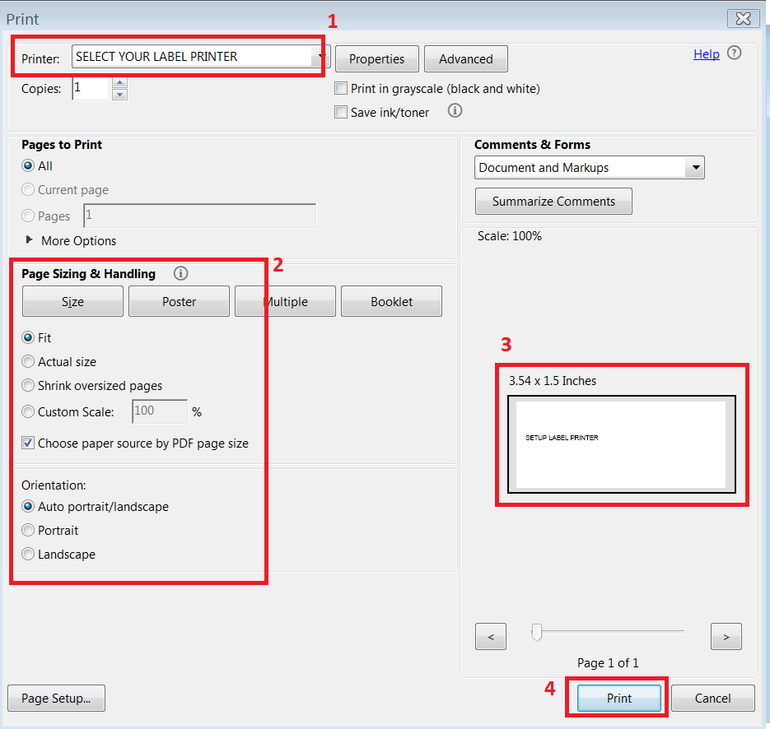The width and height of the screenshot is (770, 729).
Task: Toggle the Save ink/toner checkbox
Action: (x=341, y=113)
